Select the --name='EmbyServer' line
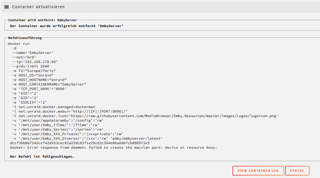The height and width of the screenshot is (178, 320). (33, 53)
